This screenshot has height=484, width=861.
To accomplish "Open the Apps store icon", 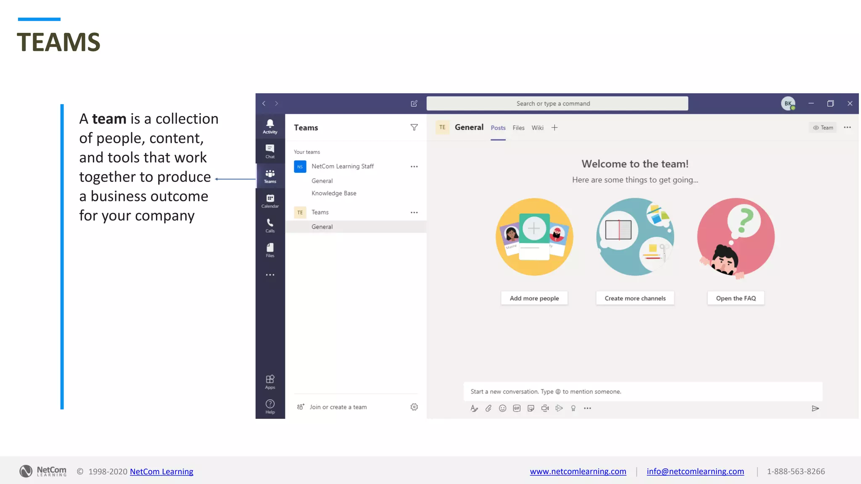I will pos(270,382).
